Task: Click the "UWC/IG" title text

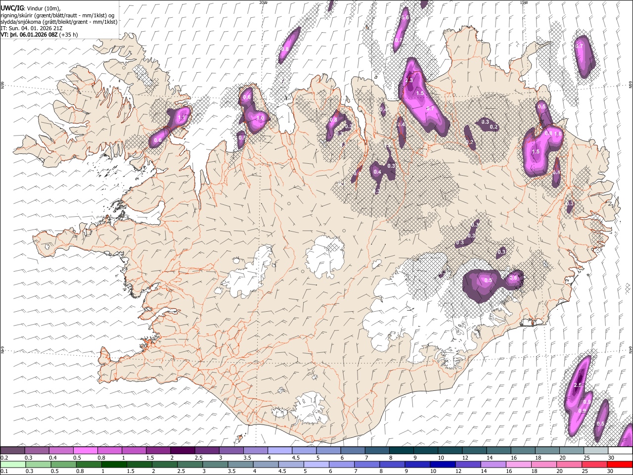Action: pyautogui.click(x=12, y=8)
